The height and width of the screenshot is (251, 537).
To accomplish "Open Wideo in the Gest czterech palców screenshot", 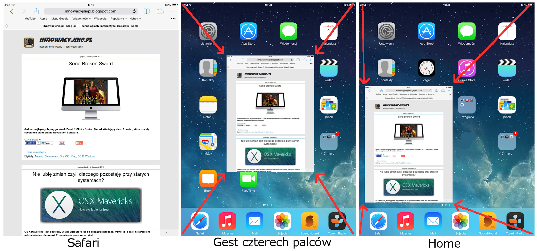I will coord(329,68).
